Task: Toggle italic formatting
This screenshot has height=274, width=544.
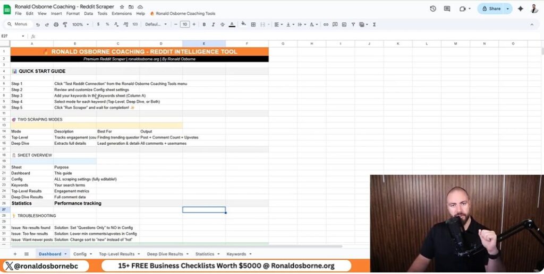Action: coord(212,24)
